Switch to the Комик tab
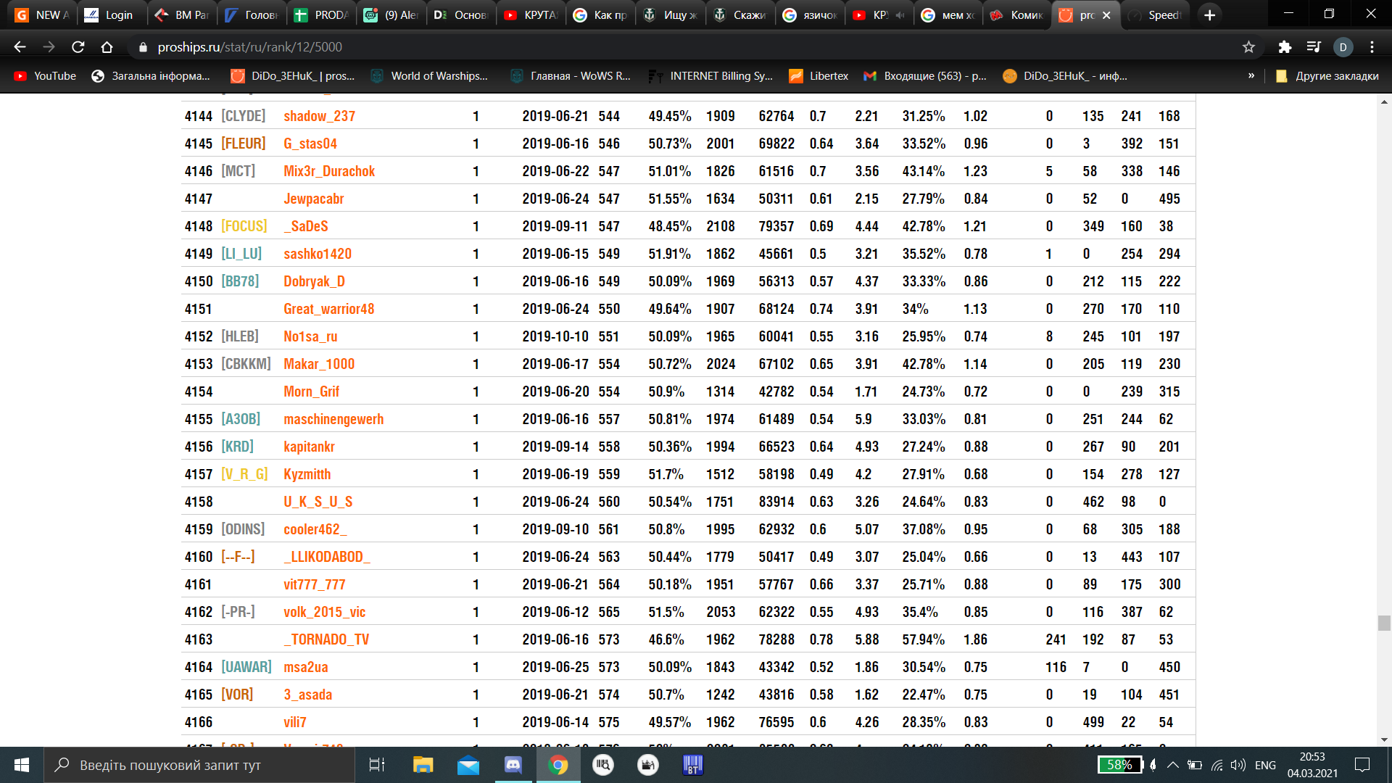This screenshot has height=783, width=1392. (x=1016, y=15)
